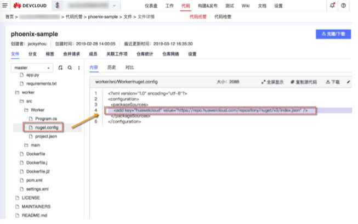
Task: Select the 文件 repository tab
Action: click(x=15, y=54)
